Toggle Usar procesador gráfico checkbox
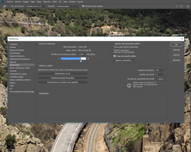 [115, 56]
